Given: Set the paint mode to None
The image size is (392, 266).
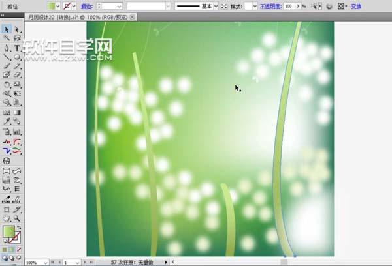Looking at the screenshot, I should click(20, 248).
